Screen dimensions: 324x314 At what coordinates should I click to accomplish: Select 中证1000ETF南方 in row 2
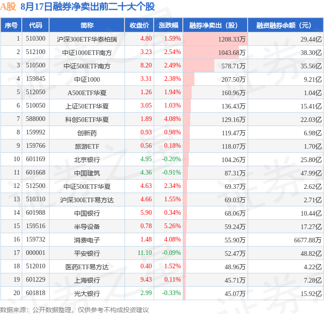click(x=87, y=52)
